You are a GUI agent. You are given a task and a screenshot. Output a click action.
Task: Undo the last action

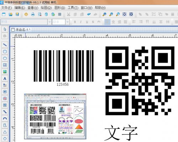pos(89,14)
